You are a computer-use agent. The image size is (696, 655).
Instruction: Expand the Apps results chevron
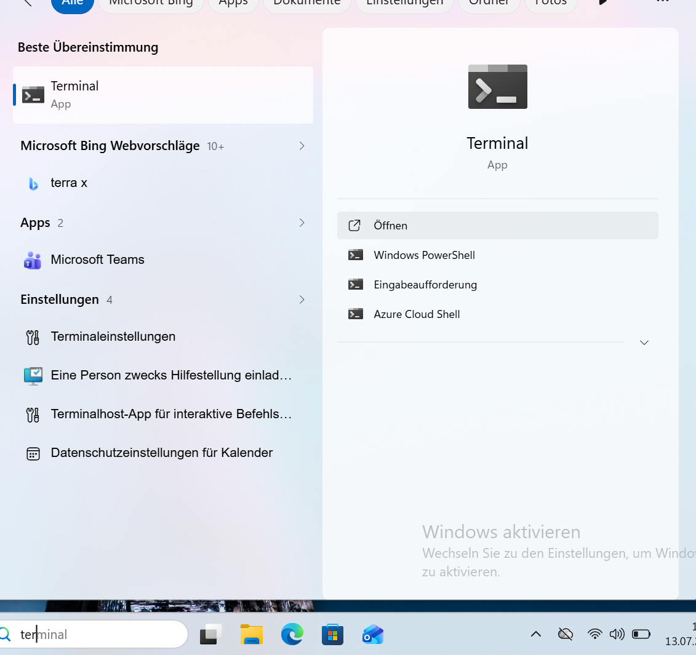[302, 222]
